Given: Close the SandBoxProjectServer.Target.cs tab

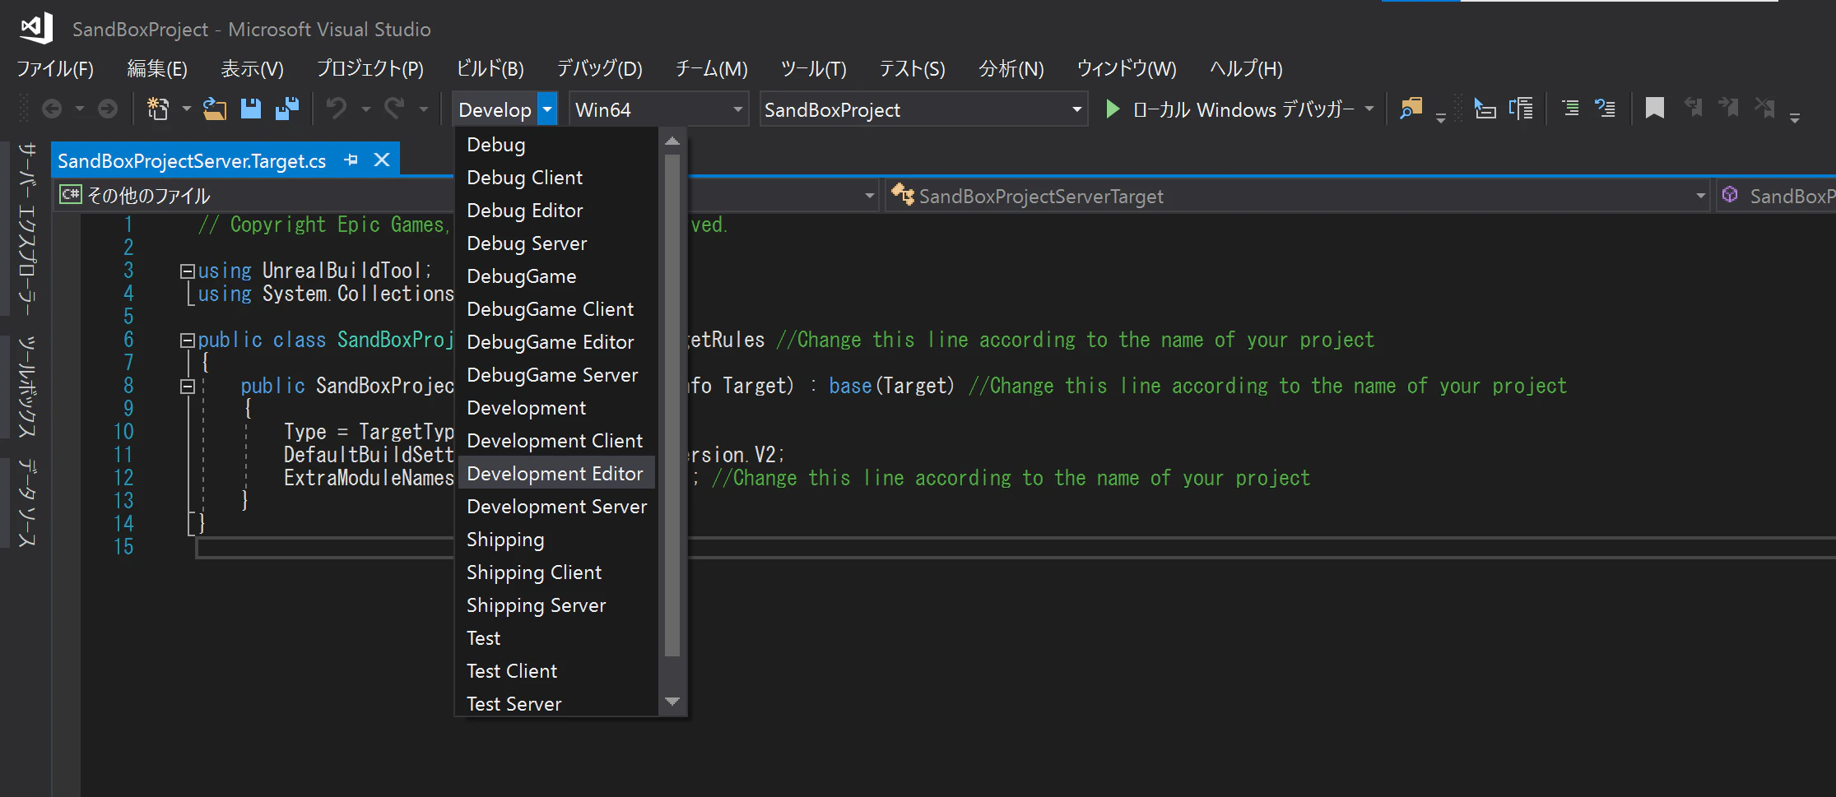Looking at the screenshot, I should (382, 160).
